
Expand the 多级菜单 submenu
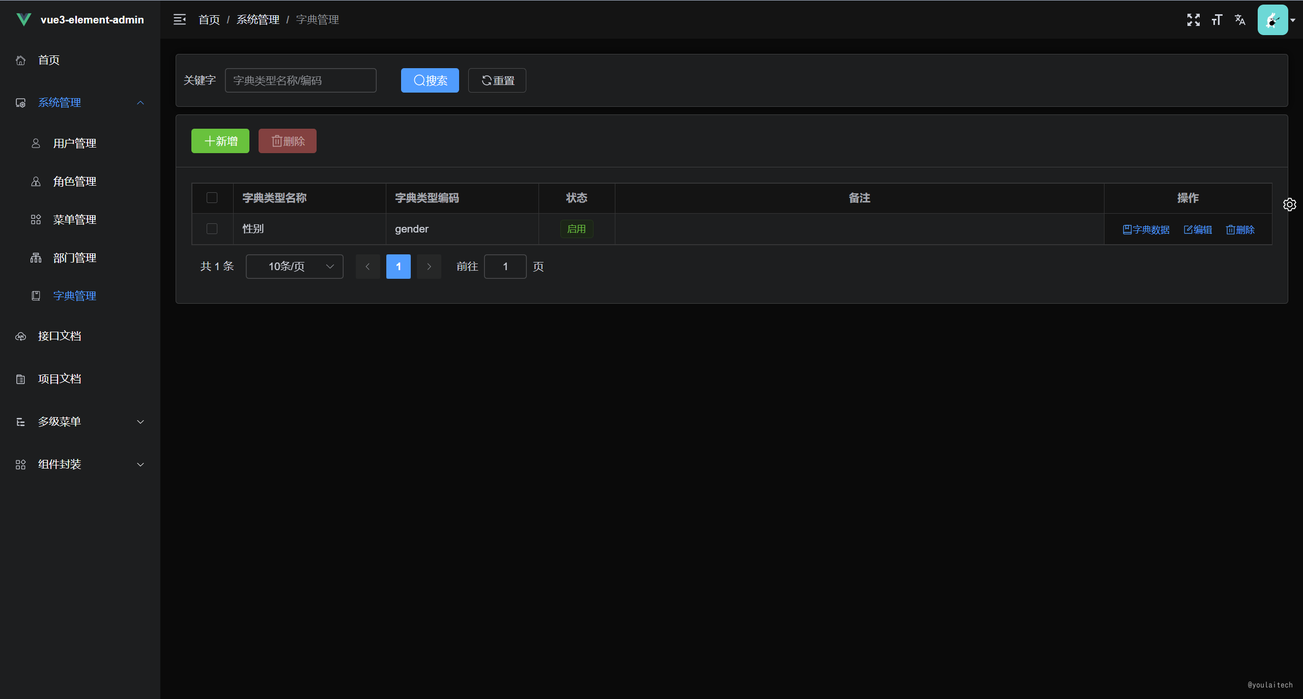(x=80, y=422)
